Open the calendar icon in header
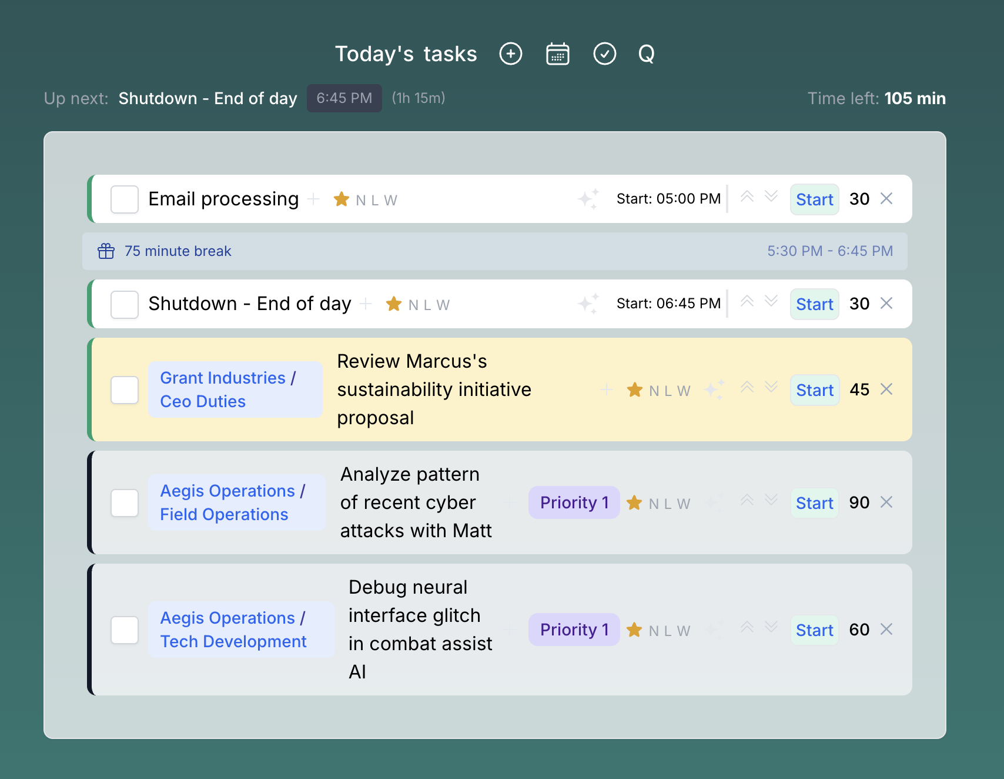This screenshot has width=1004, height=779. [558, 54]
